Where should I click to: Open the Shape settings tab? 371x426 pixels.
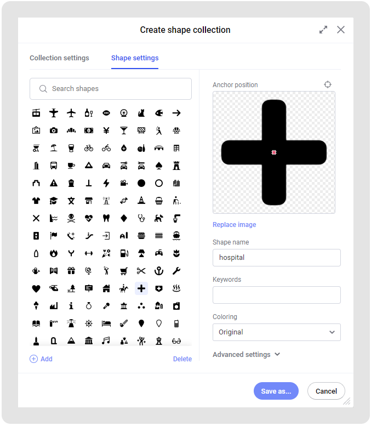tap(135, 58)
